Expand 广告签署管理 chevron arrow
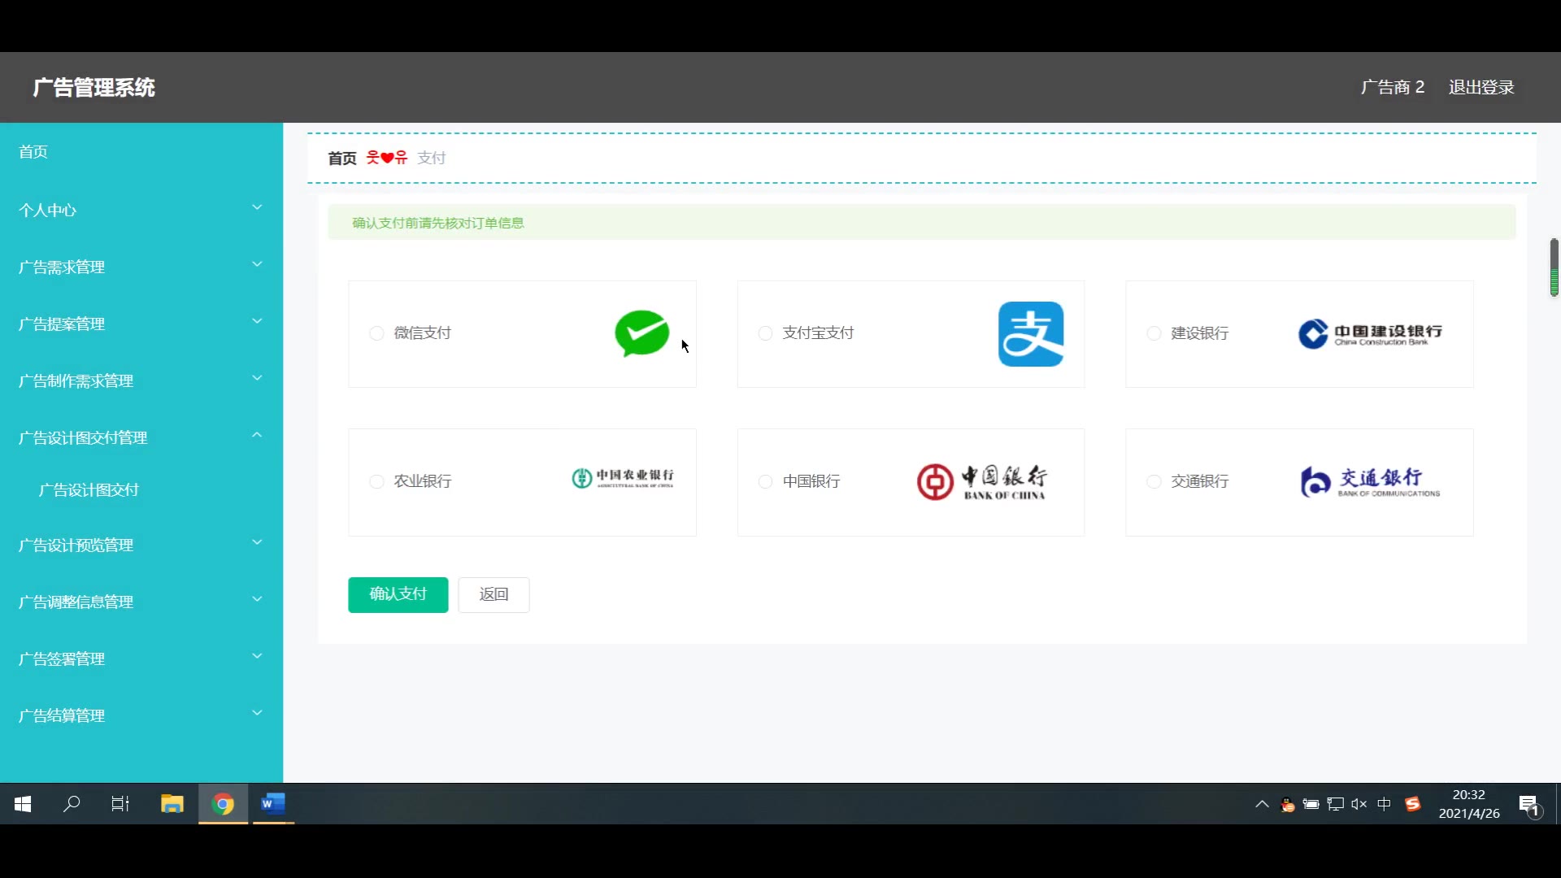This screenshot has height=878, width=1561. click(x=257, y=656)
